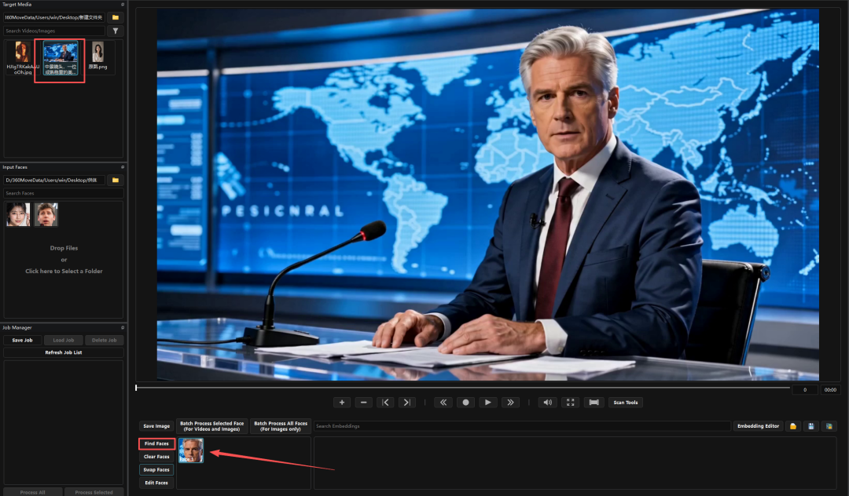Image resolution: width=849 pixels, height=496 pixels.
Task: Click Process All
Action: tap(32, 492)
